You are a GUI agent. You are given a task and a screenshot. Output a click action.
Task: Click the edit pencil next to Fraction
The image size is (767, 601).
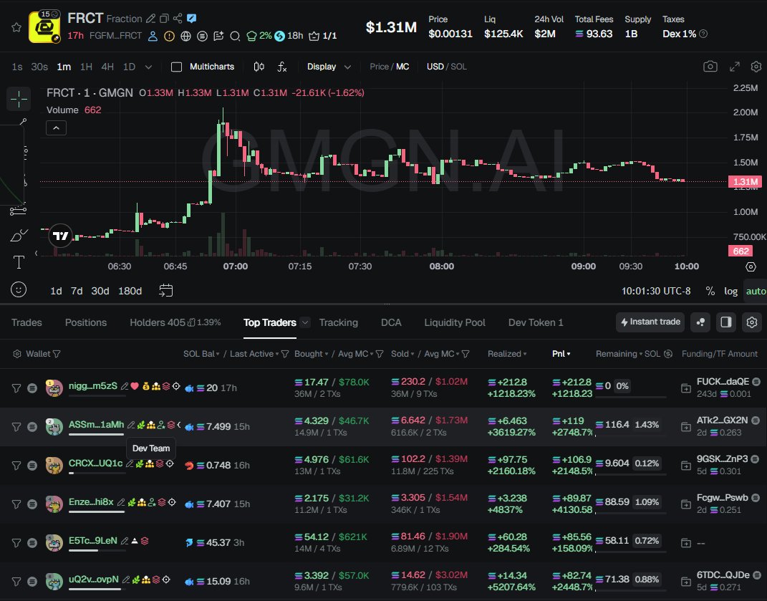(150, 19)
